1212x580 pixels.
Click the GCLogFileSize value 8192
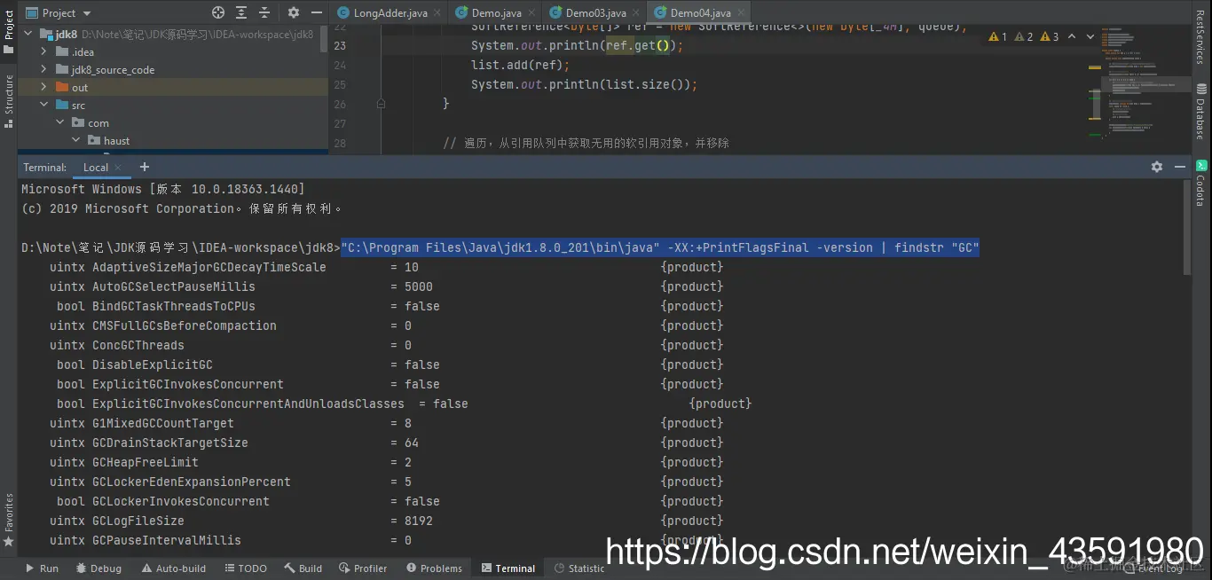click(x=419, y=521)
